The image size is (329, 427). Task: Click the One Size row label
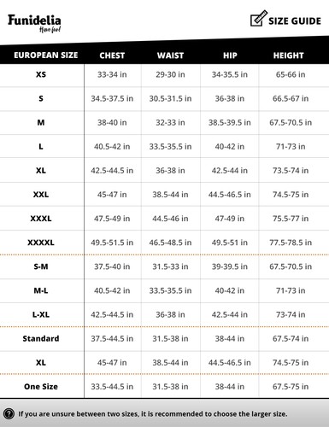tap(41, 387)
